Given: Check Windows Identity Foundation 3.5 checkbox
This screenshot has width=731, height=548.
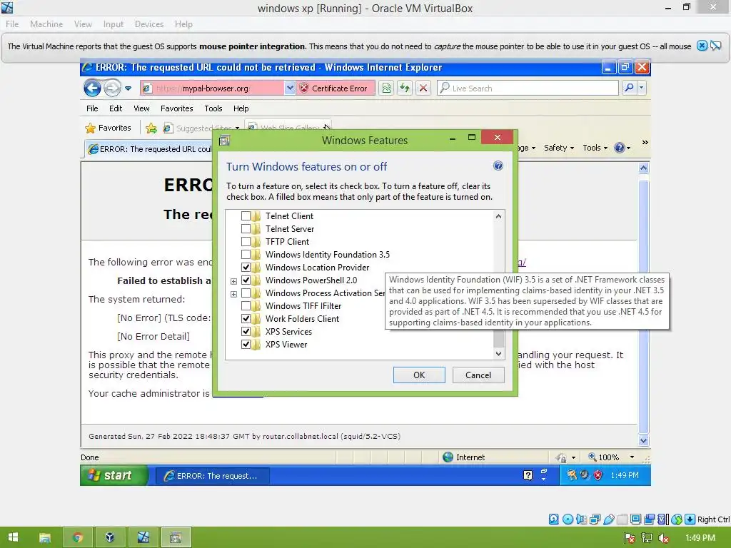Looking at the screenshot, I should coord(246,255).
